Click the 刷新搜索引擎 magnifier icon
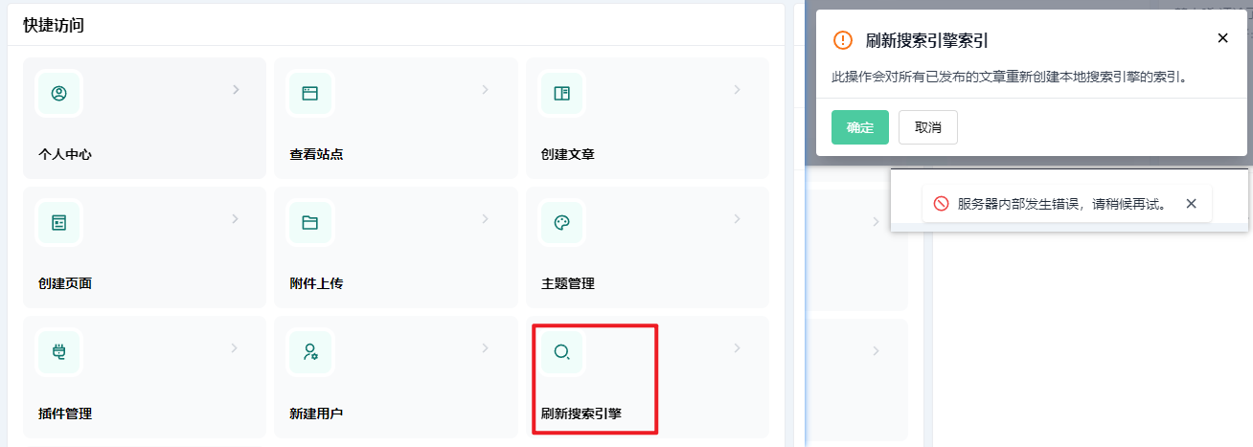The image size is (1253, 447). click(x=561, y=351)
